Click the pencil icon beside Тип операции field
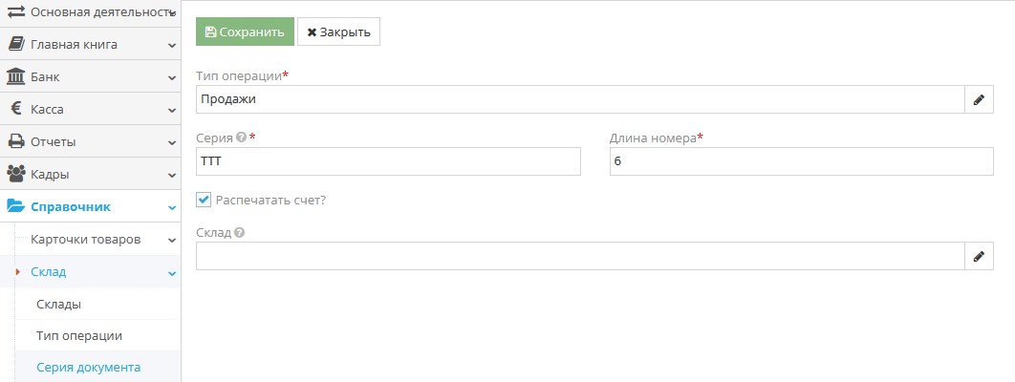Image resolution: width=1015 pixels, height=382 pixels. click(980, 99)
